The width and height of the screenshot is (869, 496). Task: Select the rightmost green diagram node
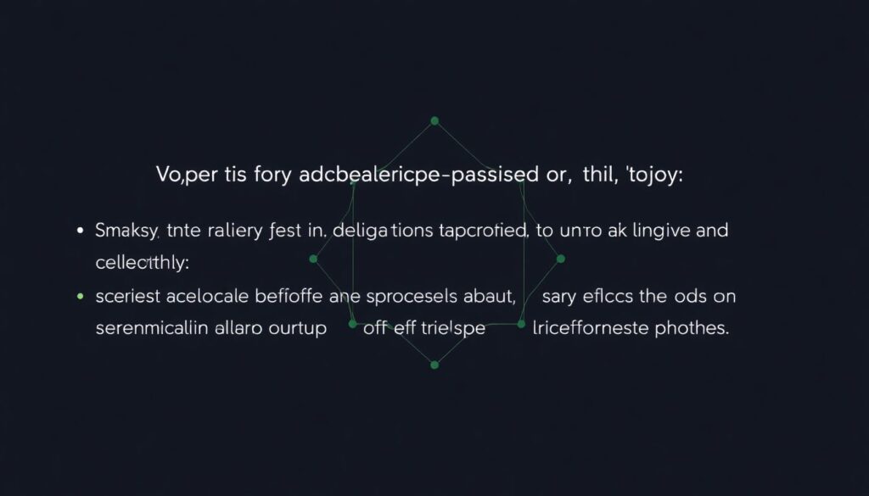560,259
